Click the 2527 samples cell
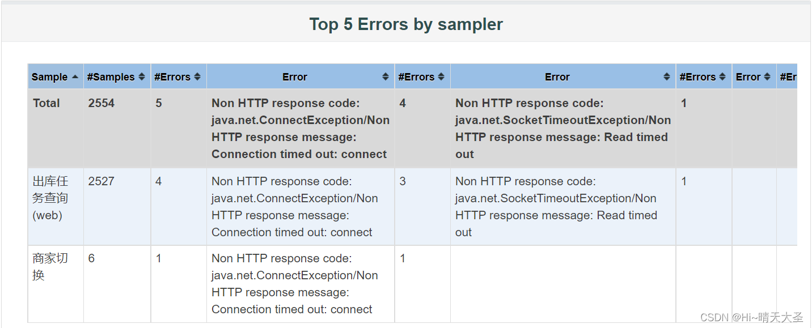 (x=102, y=181)
